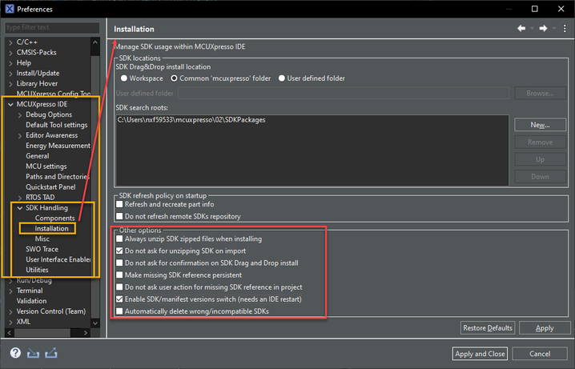Enable Always unzip SDK zipped files checkbox
The height and width of the screenshot is (369, 575).
(x=120, y=239)
